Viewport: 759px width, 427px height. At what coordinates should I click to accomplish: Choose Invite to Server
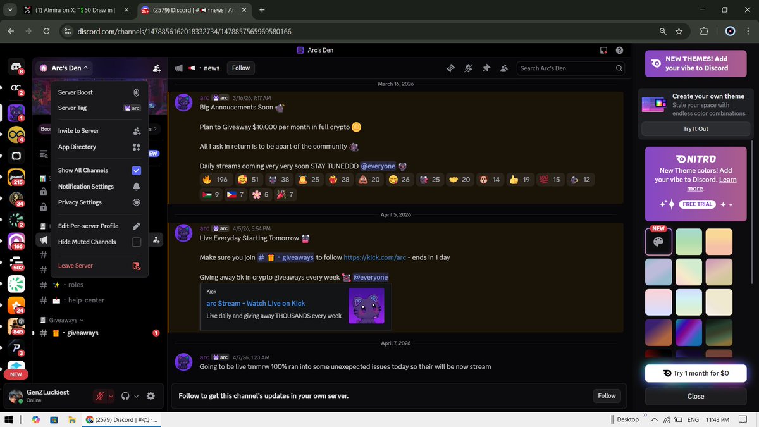(99, 131)
